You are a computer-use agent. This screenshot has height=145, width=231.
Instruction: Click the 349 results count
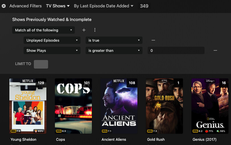point(144,6)
